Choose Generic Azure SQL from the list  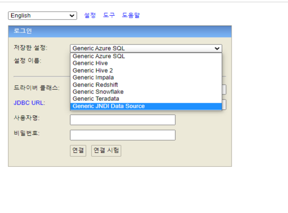tap(146, 56)
